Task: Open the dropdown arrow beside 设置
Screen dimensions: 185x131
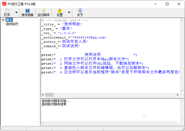Action: tap(69, 13)
